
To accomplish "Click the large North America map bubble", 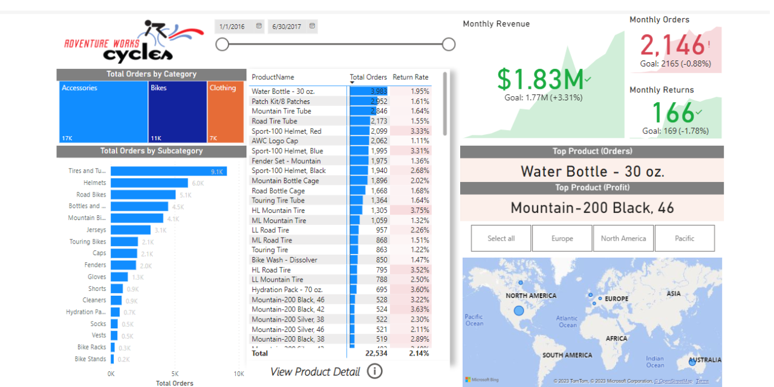I will click(x=518, y=311).
